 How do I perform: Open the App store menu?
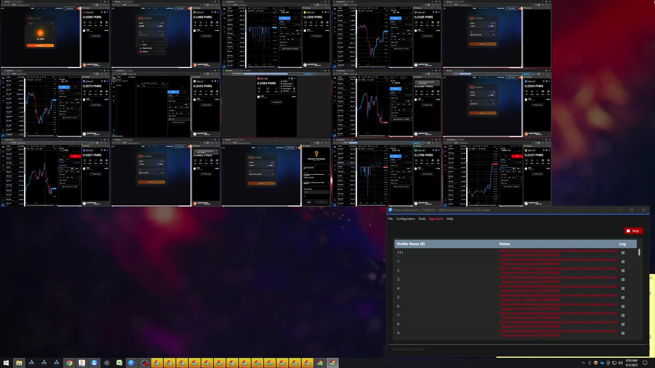coord(436,219)
